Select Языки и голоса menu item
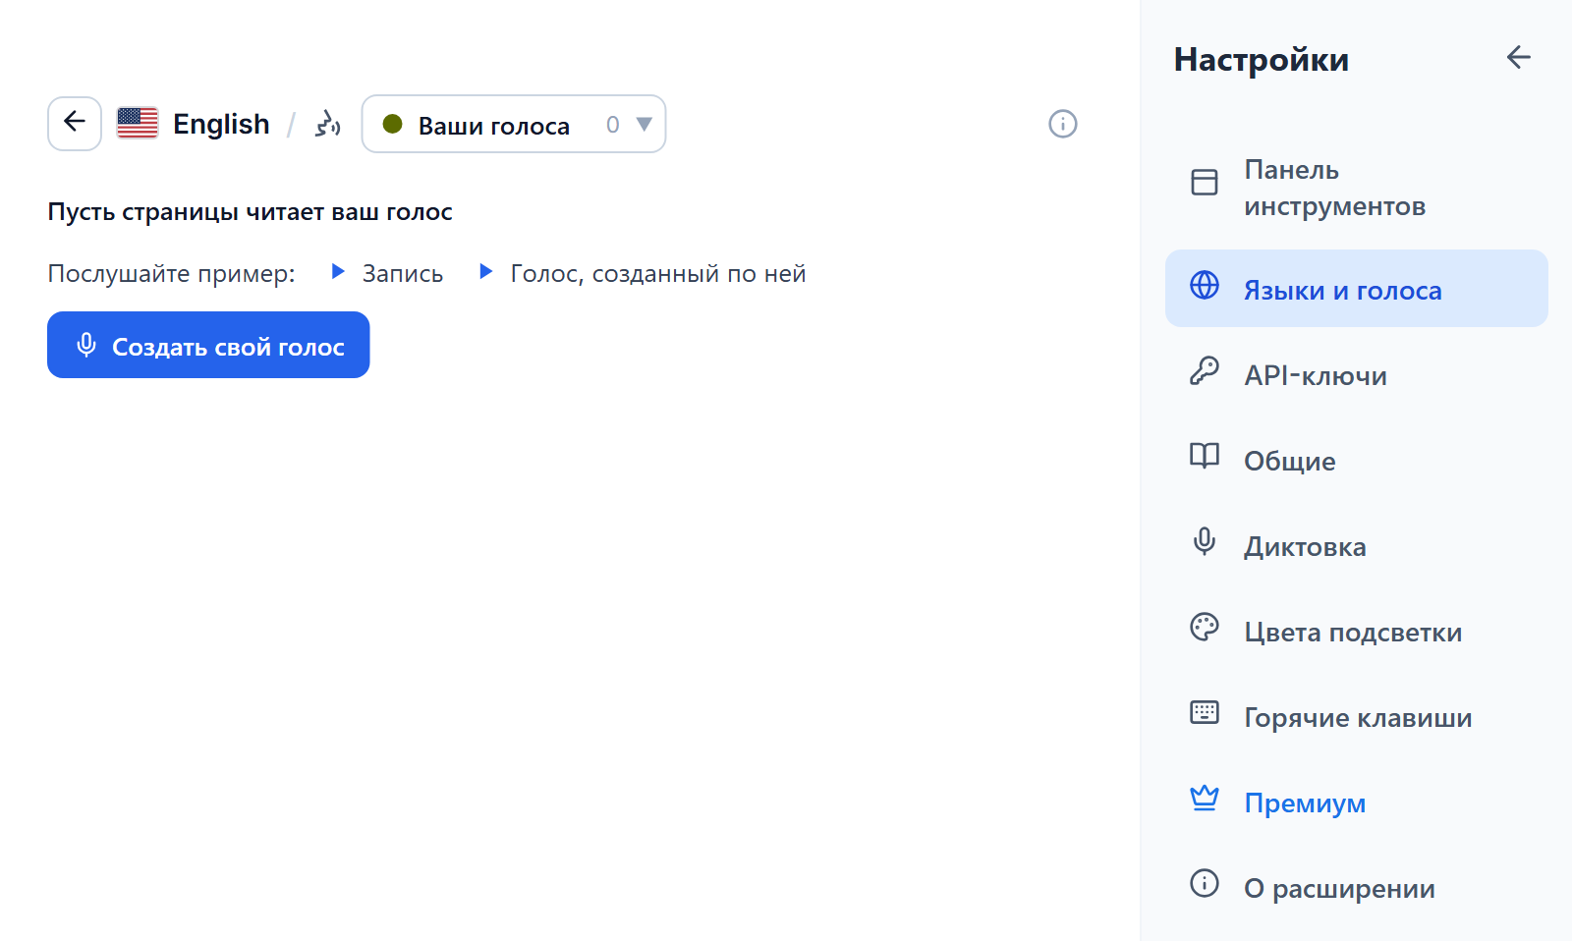 pos(1357,288)
